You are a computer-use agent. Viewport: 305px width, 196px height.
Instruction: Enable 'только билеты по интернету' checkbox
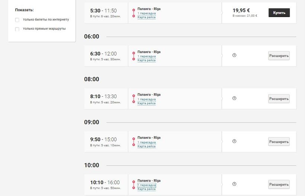17,20
